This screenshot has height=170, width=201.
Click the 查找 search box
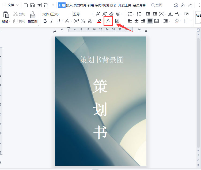157,5
